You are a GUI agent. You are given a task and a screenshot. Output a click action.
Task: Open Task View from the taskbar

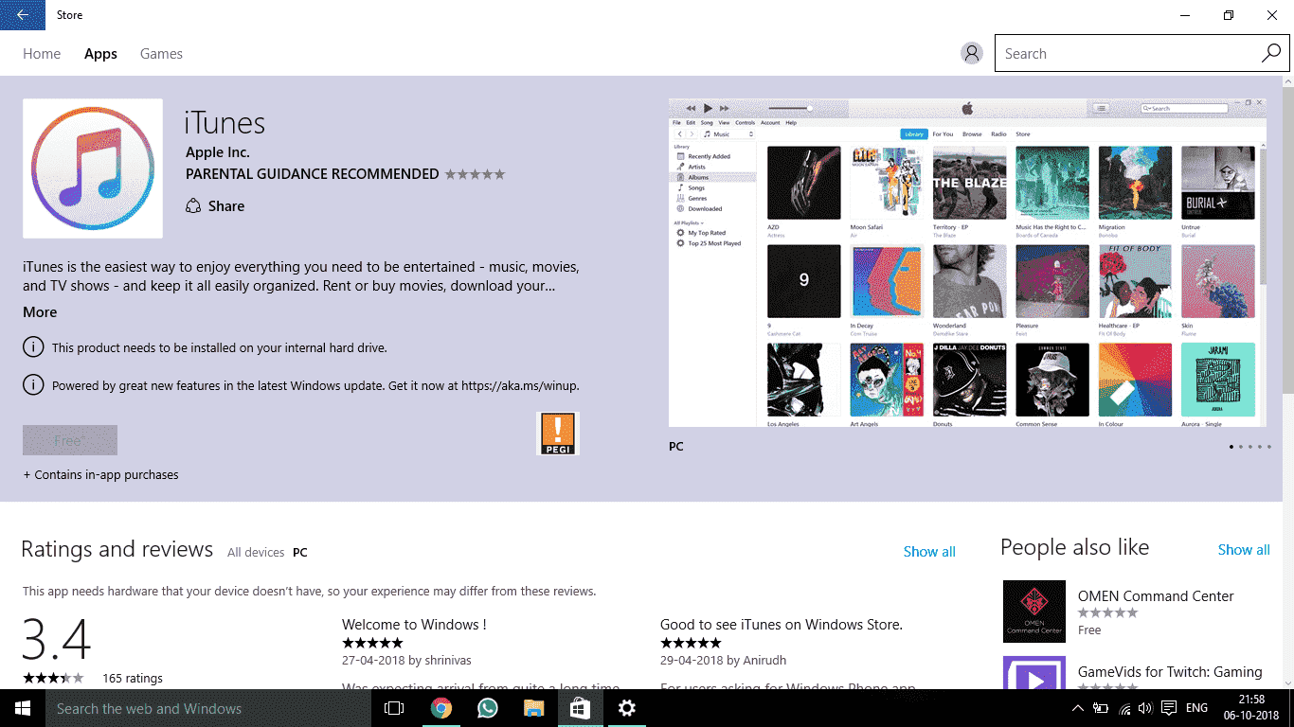click(x=394, y=708)
